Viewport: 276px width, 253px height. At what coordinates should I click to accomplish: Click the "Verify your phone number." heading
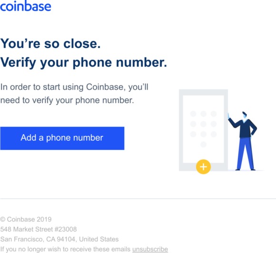pos(84,62)
